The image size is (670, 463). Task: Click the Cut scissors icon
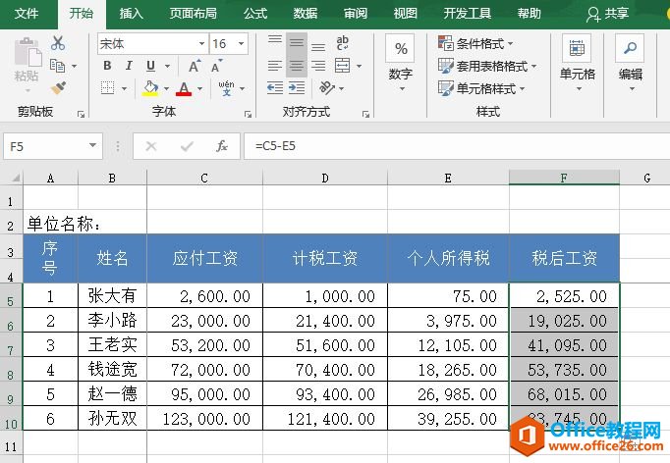(58, 43)
